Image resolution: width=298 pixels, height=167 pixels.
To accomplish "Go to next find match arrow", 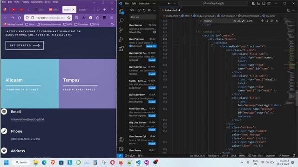I will coord(267,21).
